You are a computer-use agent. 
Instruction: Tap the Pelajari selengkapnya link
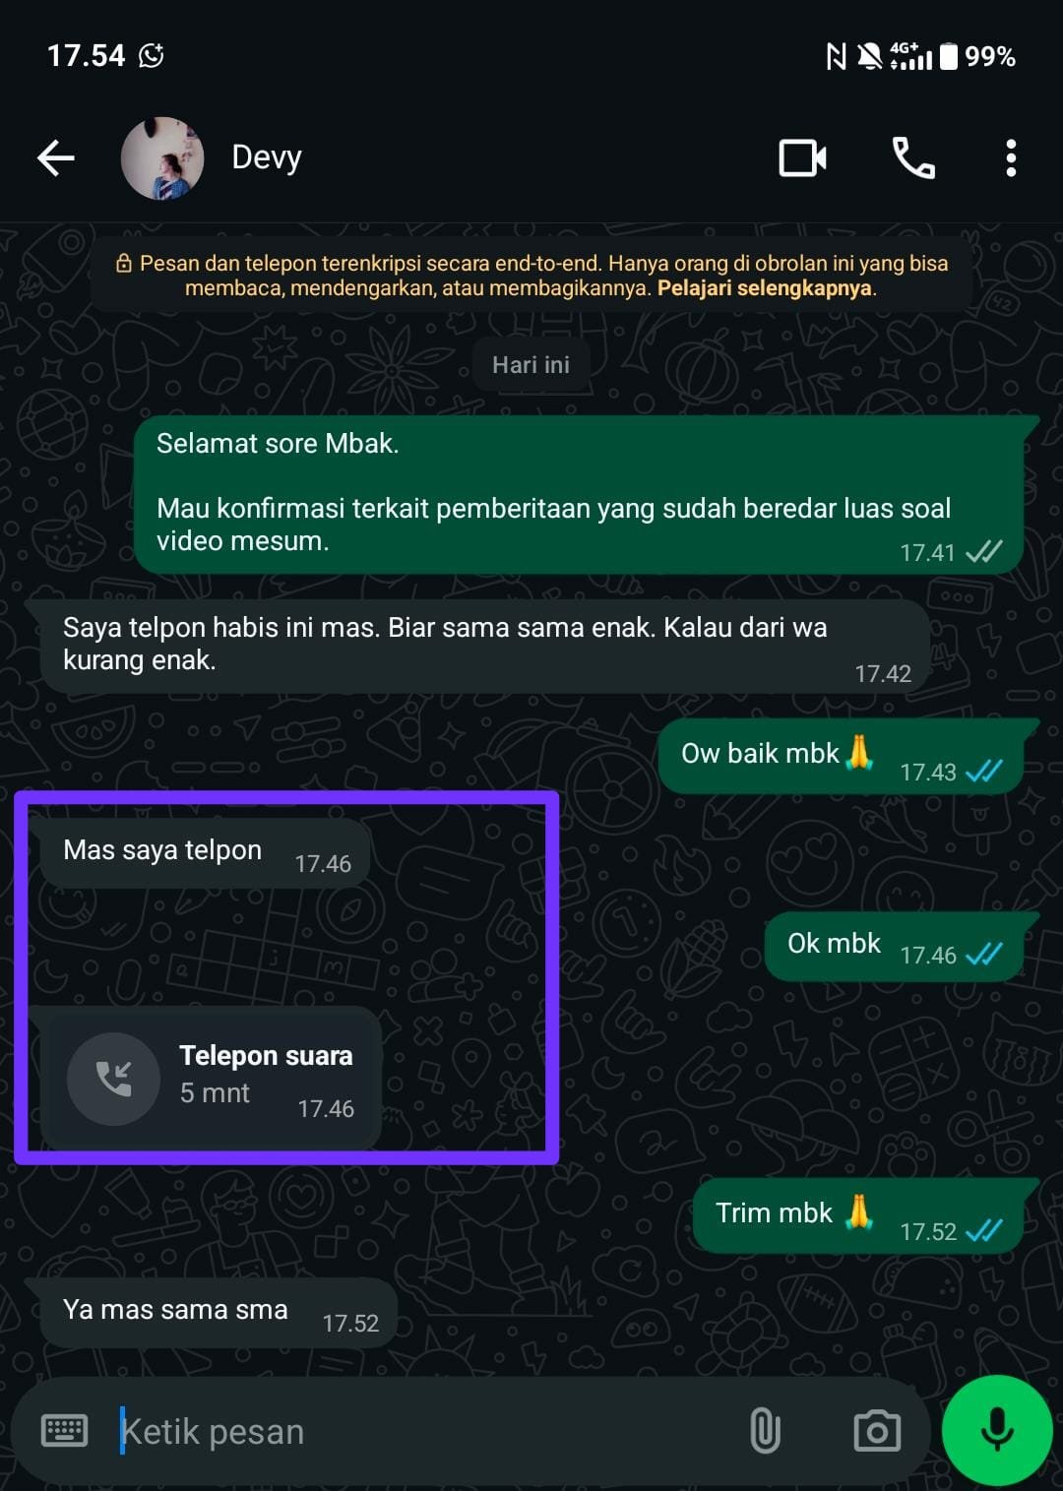coord(765,288)
